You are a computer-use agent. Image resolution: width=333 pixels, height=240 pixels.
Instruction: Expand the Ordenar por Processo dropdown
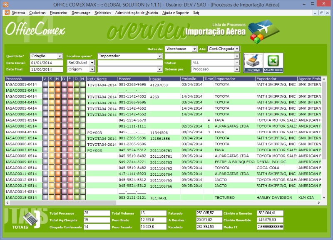(237, 69)
